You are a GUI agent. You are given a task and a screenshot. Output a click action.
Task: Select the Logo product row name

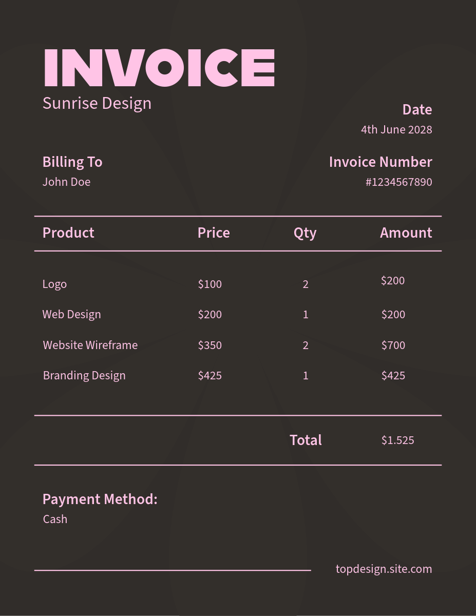[54, 284]
